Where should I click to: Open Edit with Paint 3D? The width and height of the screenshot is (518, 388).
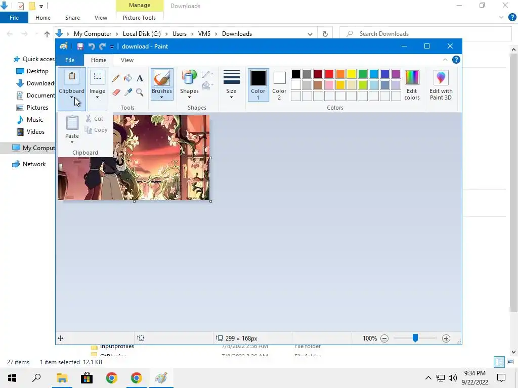[441, 85]
